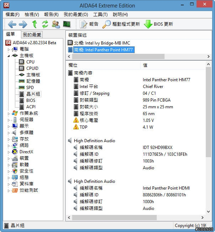Click the BIOS 更新 button

click(x=158, y=24)
